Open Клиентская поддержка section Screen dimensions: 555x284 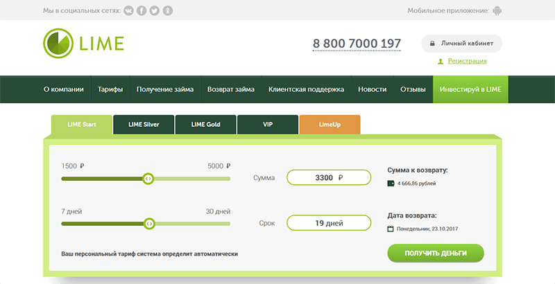(x=306, y=89)
